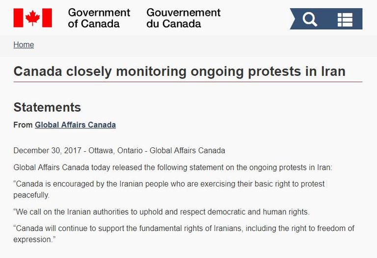Viewport: 377px width, 258px height.
Task: Click the word "peacefully." in the statement
Action: (x=32, y=195)
